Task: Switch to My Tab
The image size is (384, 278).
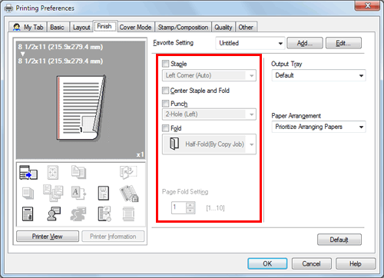Action: point(28,27)
